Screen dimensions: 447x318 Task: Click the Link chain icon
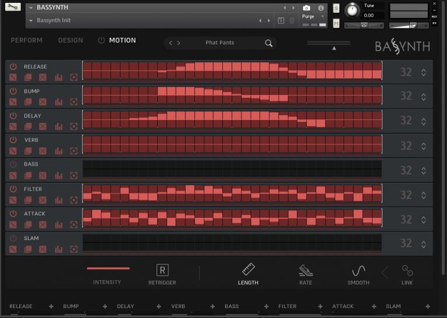[407, 270]
